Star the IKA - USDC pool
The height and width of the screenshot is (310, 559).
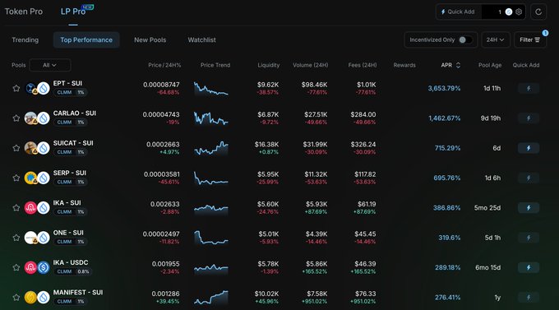click(16, 267)
